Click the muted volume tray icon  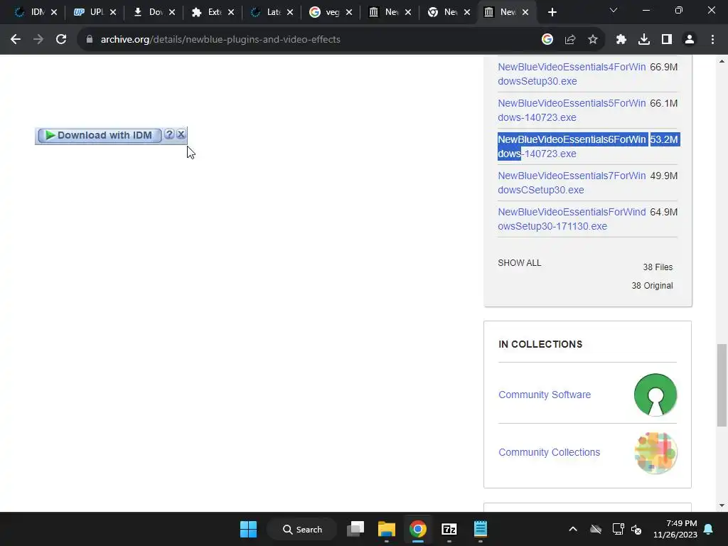pos(636,529)
